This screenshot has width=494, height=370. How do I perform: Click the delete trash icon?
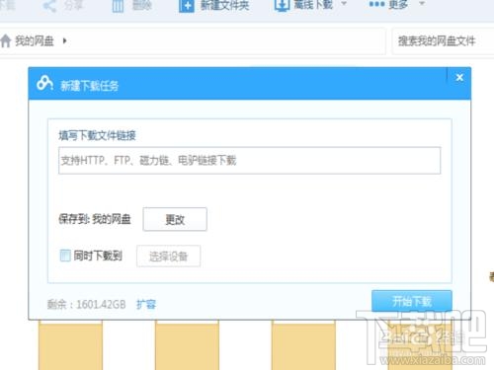pyautogui.click(x=118, y=6)
